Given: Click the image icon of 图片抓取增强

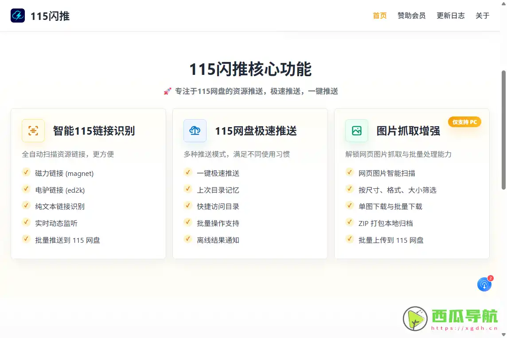Looking at the screenshot, I should pyautogui.click(x=357, y=131).
